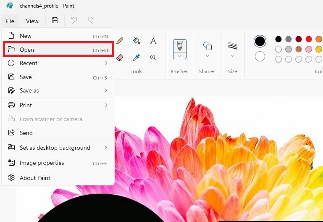Viewport: 323px width, 222px height.
Task: Click the Undo arrow icon
Action: point(74,21)
